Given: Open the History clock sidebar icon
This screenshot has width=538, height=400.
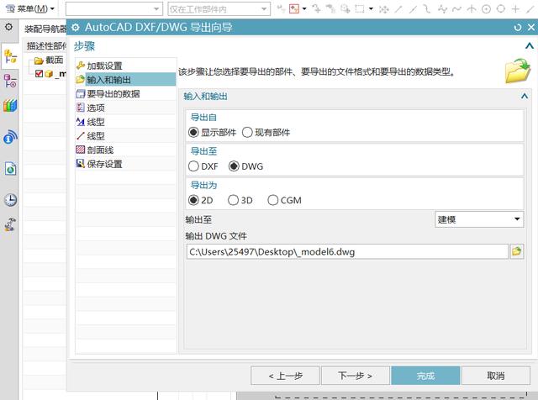Looking at the screenshot, I should point(10,200).
